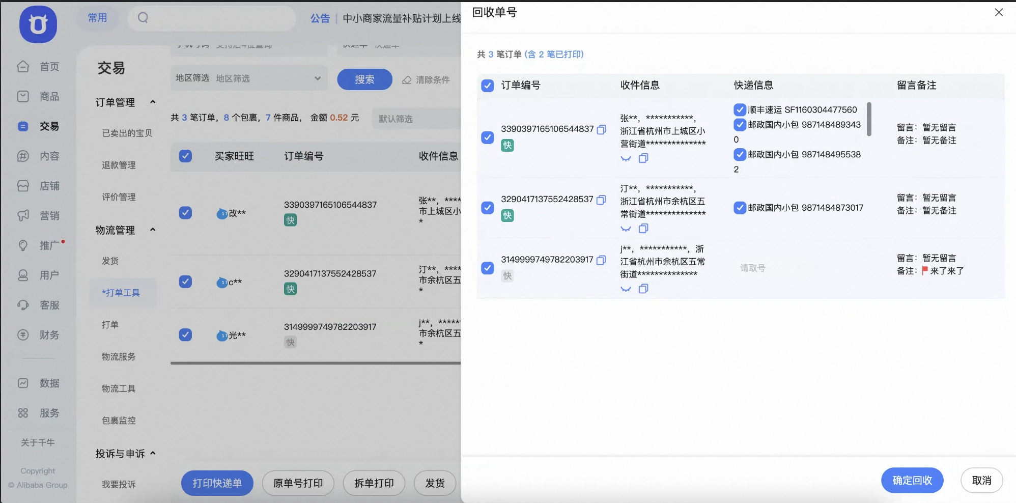Collapse the 投诉与申诉 section
Screen dimensions: 1016x503
click(x=153, y=453)
